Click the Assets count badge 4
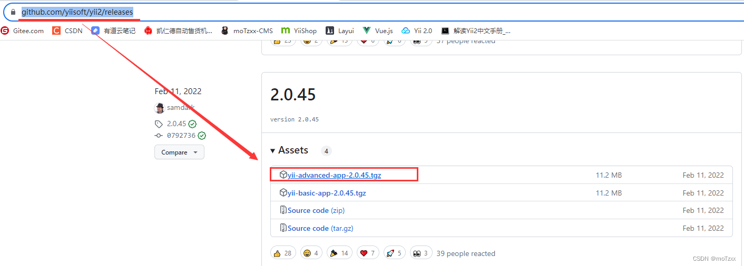Image resolution: width=744 pixels, height=266 pixels. pos(326,151)
